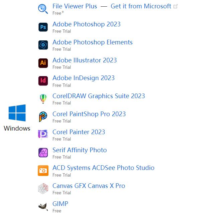The width and height of the screenshot is (218, 213).
Task: Click the File Viewer Plus magnifier icon
Action: [x=43, y=9]
